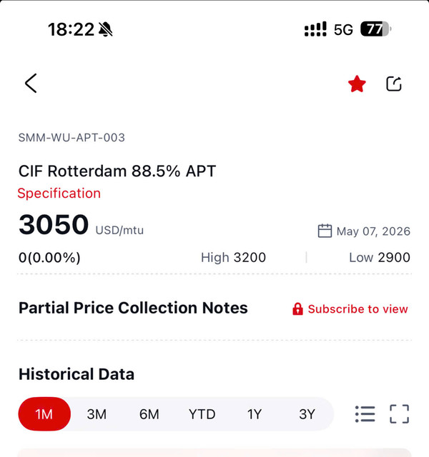Select the 1Y time range
429x457 pixels.
tap(255, 414)
